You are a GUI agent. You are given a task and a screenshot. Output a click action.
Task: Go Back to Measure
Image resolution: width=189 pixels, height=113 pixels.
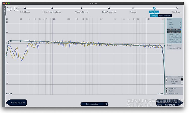[x=17, y=103]
